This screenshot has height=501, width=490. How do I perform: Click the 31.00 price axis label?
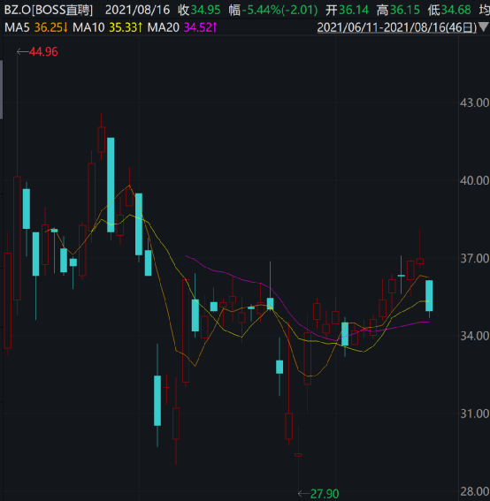click(x=474, y=414)
